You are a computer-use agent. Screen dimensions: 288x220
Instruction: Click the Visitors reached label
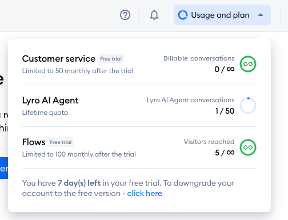tap(209, 142)
